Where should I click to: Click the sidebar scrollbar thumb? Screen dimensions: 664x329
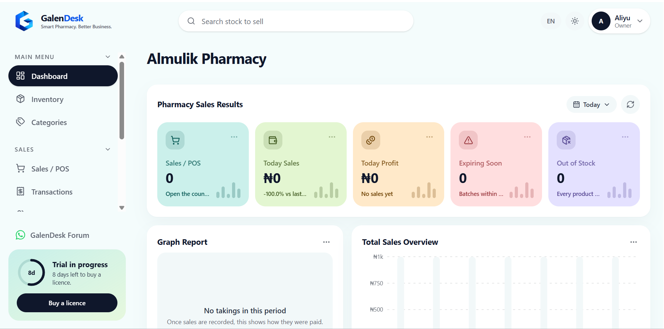[x=122, y=101]
